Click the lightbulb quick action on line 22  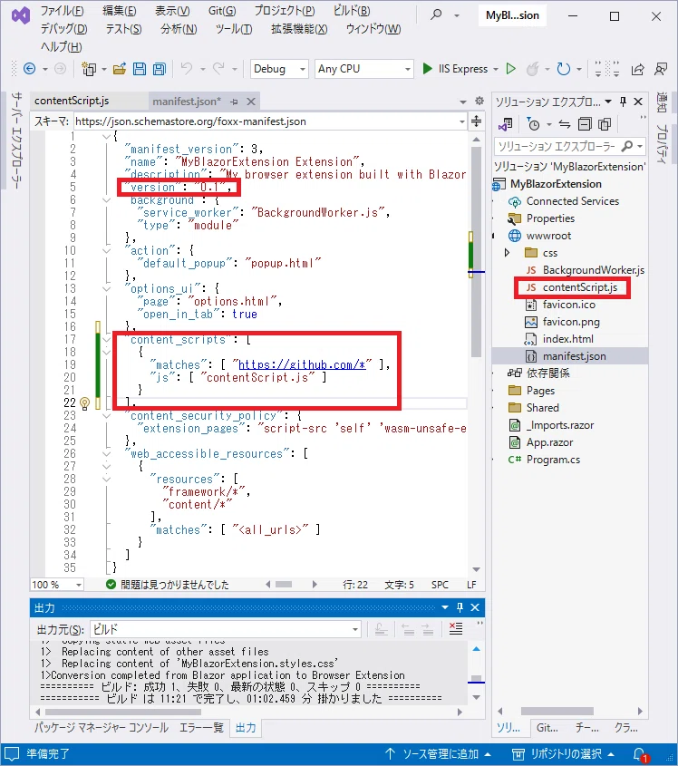[x=84, y=403]
